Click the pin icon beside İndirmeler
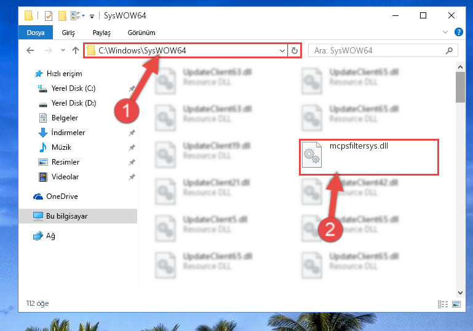Screen dimensions: 473x331 coord(132,133)
